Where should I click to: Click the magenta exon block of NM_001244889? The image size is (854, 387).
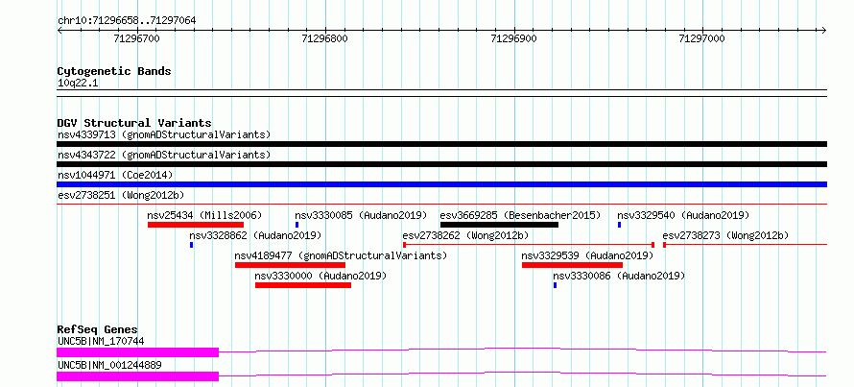pyautogui.click(x=138, y=376)
